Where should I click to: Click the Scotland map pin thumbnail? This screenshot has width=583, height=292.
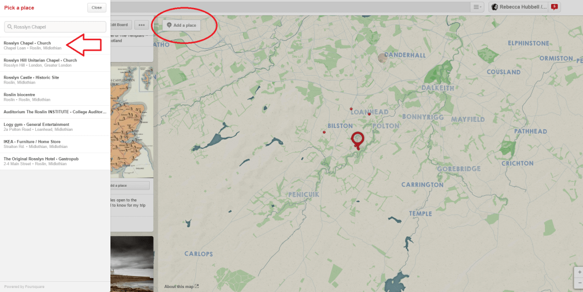click(x=132, y=122)
